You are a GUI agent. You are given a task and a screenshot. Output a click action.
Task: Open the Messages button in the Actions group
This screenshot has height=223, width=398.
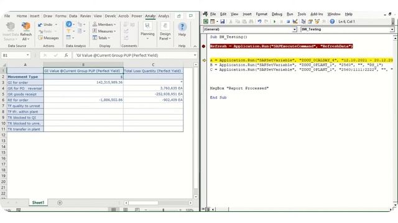(x=49, y=38)
